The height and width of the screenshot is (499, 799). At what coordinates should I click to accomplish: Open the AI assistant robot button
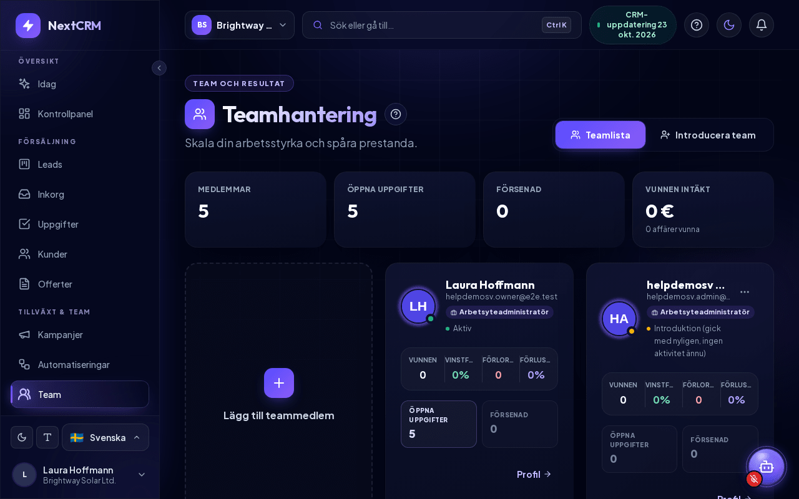(767, 467)
